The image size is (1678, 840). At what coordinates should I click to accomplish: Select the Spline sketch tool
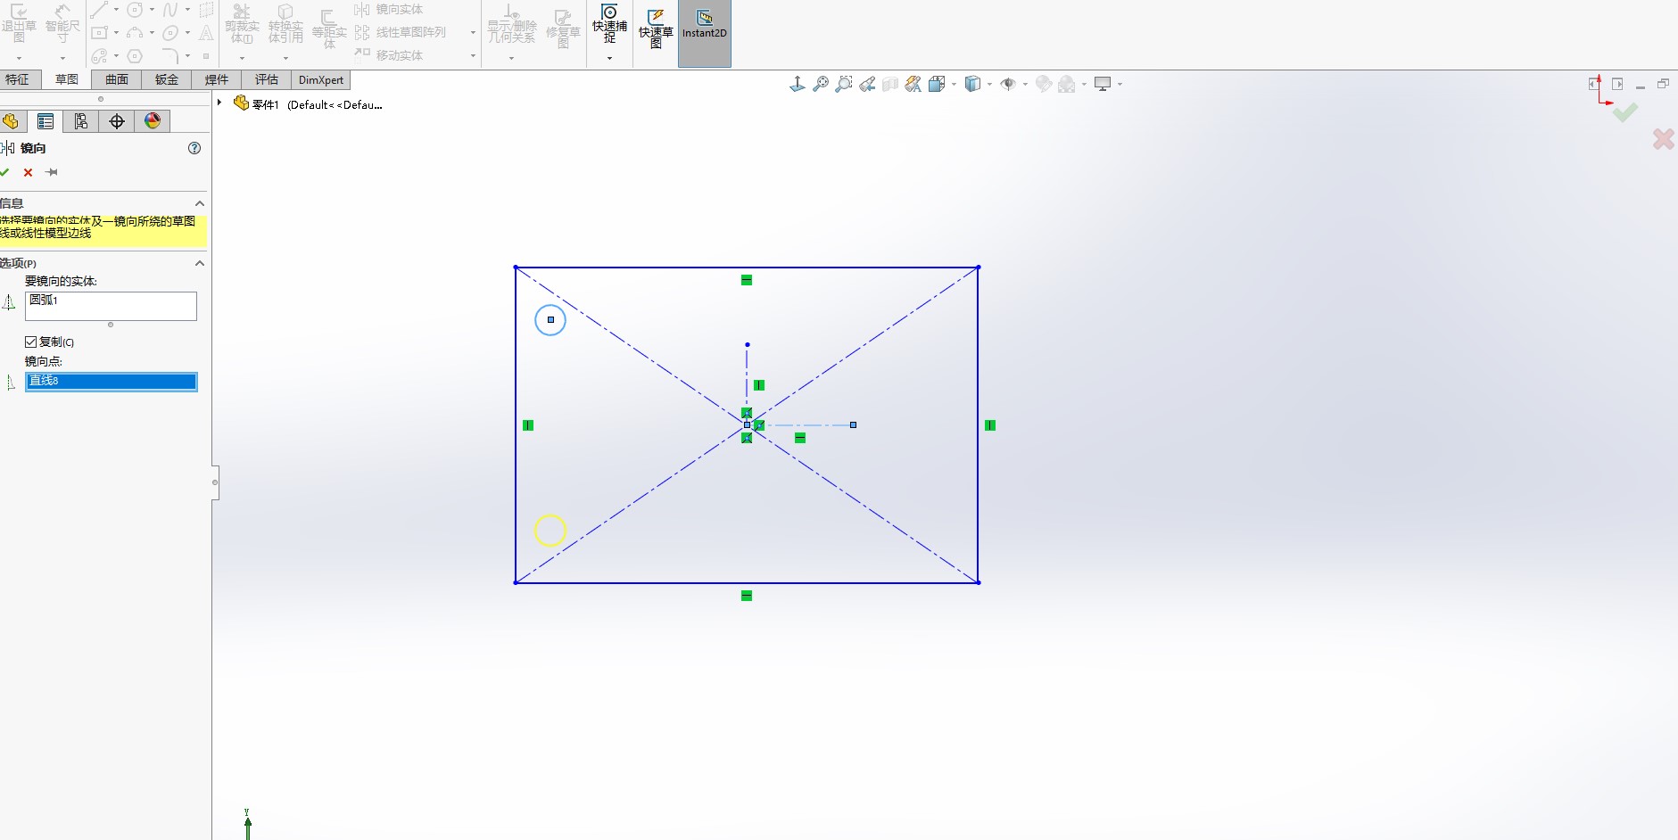tap(170, 10)
